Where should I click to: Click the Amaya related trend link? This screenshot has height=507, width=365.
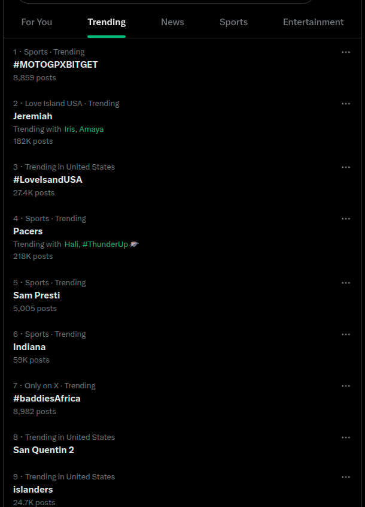pyautogui.click(x=92, y=129)
